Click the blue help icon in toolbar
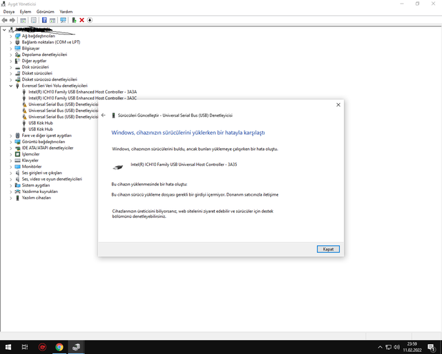The height and width of the screenshot is (354, 442). coord(44,20)
